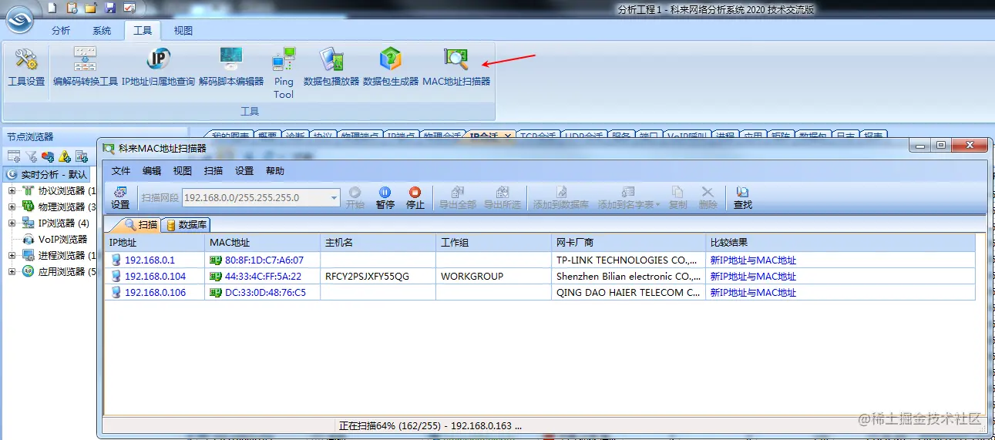Click the checklist icon in quick access bar
This screenshot has height=440, width=995.
129,8
